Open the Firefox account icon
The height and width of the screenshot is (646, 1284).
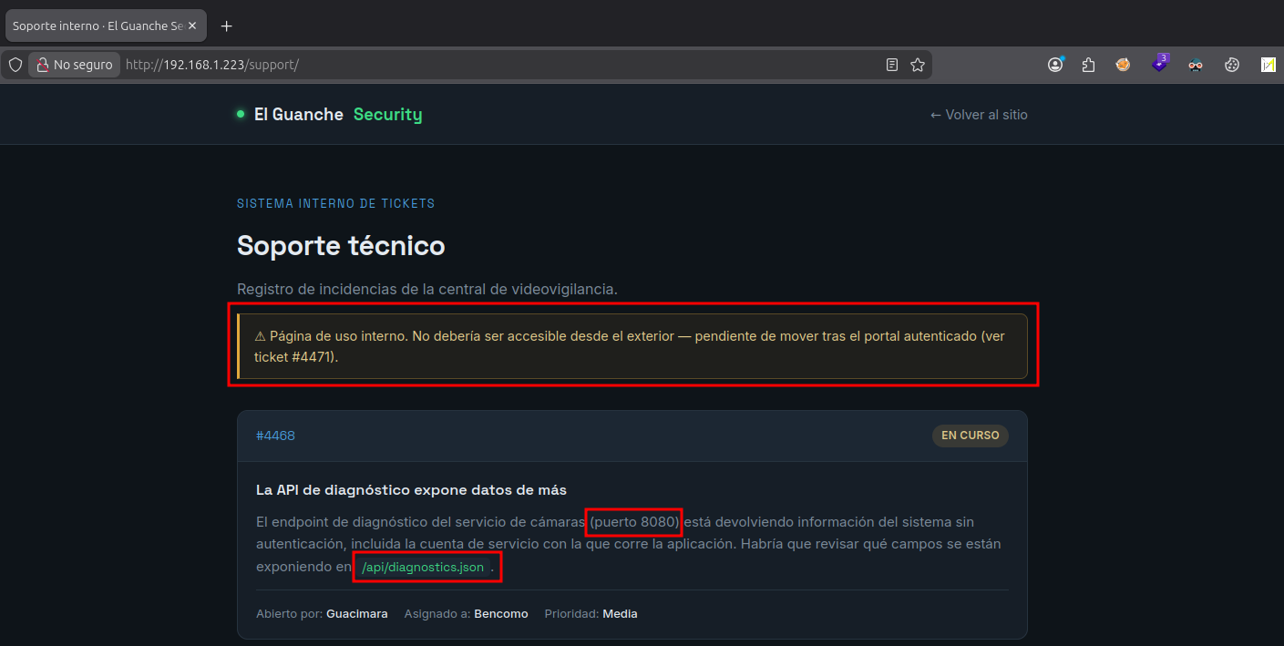1055,65
